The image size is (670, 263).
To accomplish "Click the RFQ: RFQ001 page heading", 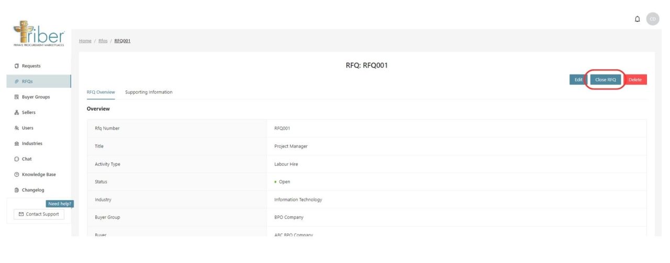I will click(x=366, y=65).
